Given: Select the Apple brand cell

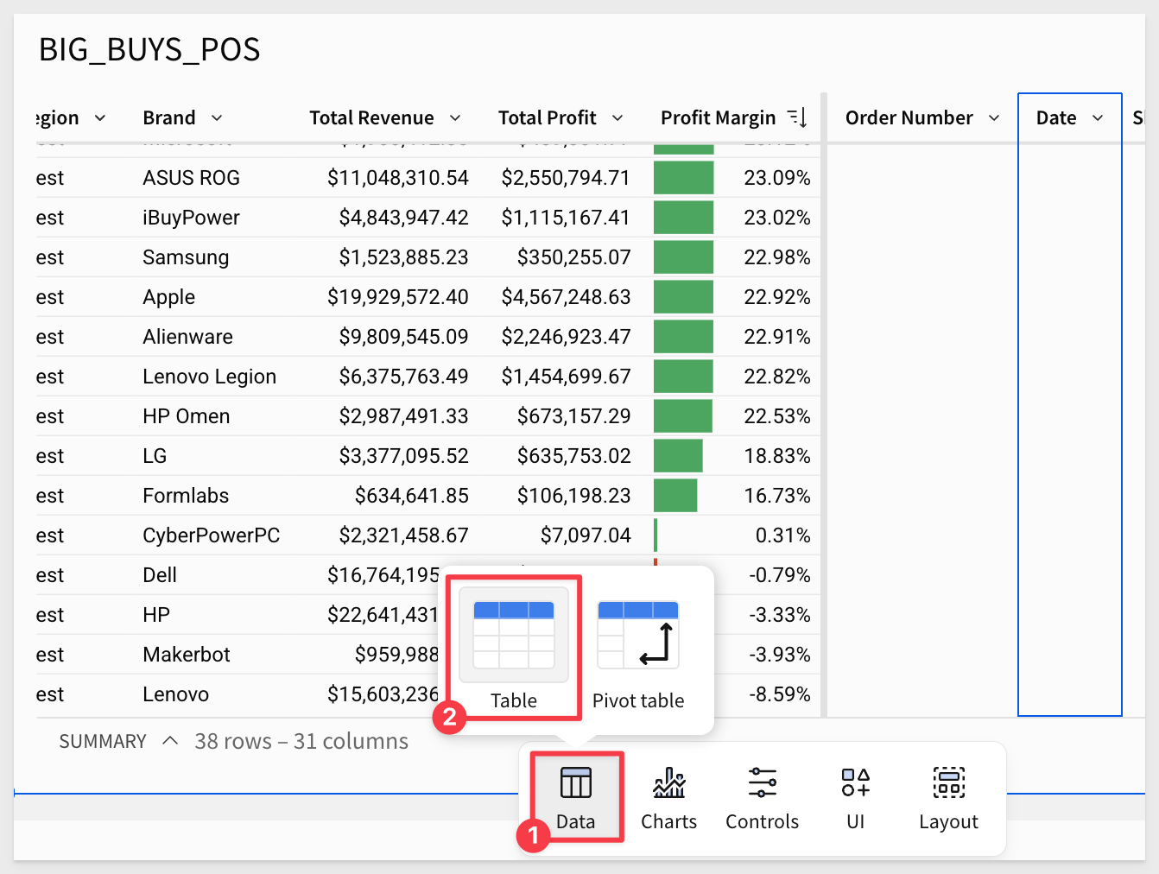Looking at the screenshot, I should point(168,297).
